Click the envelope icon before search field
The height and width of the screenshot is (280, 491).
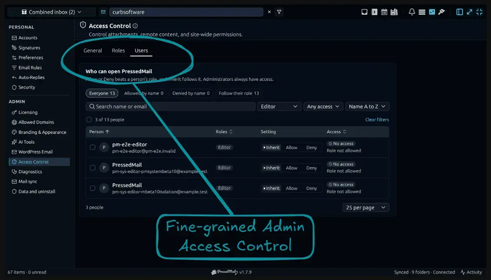(x=103, y=12)
